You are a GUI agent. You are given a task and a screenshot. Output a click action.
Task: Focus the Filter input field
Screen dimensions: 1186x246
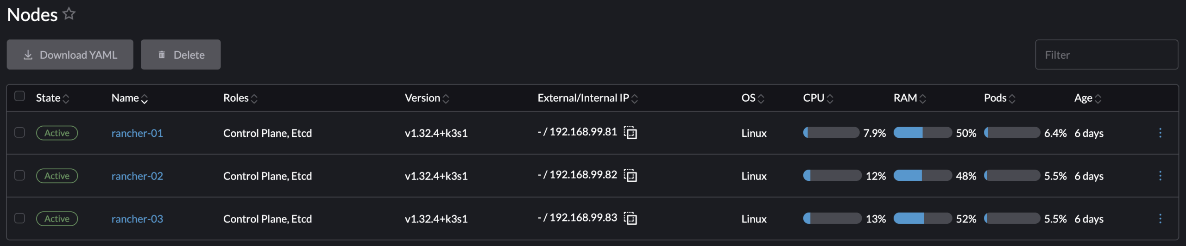1106,55
